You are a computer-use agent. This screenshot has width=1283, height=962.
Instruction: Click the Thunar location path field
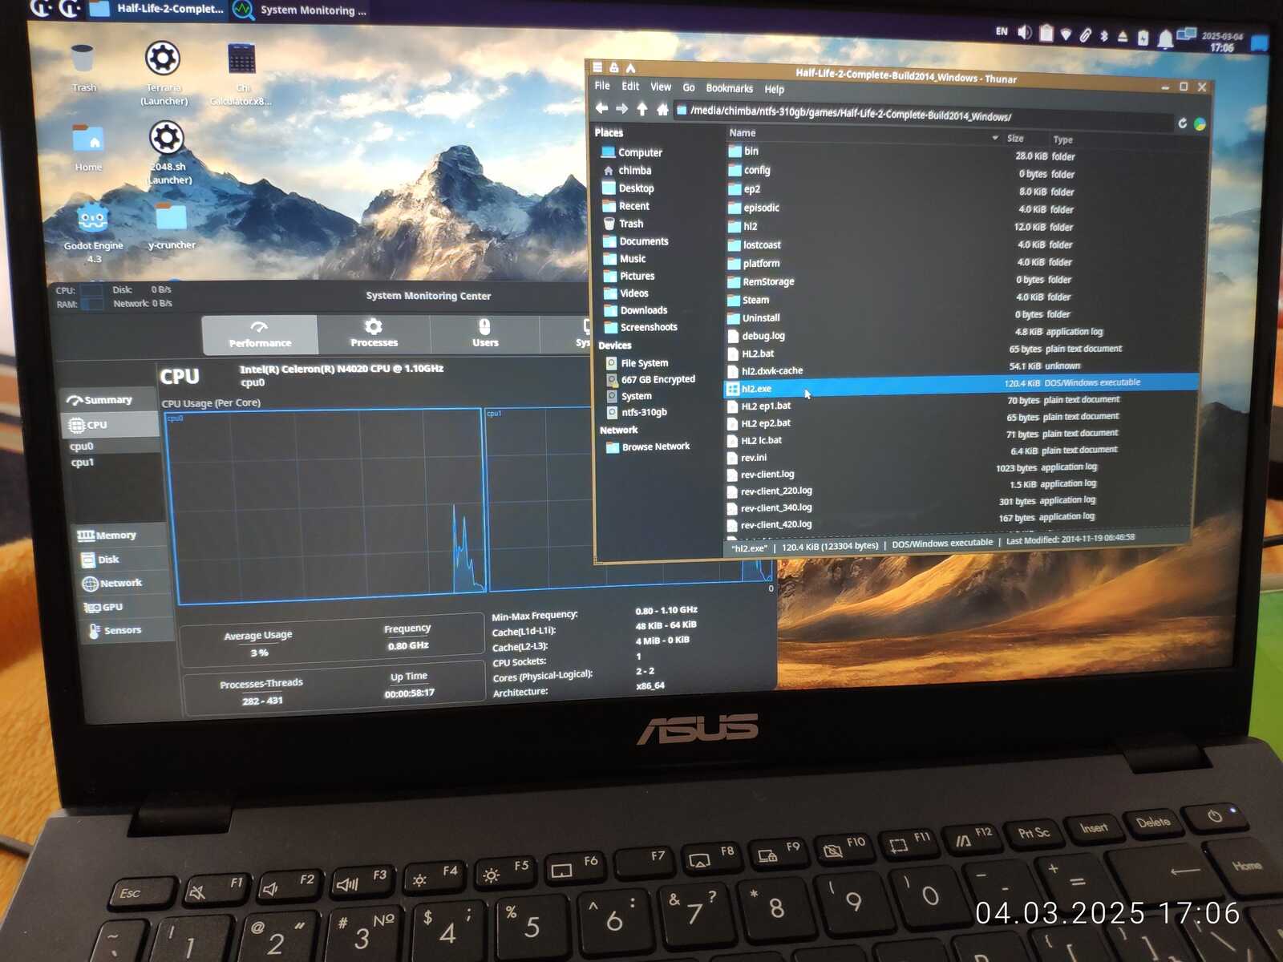coord(922,116)
